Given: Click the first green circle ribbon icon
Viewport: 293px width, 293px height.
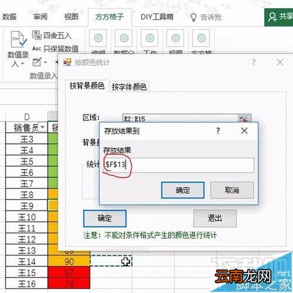Looking at the screenshot, I should pyautogui.click(x=98, y=38).
